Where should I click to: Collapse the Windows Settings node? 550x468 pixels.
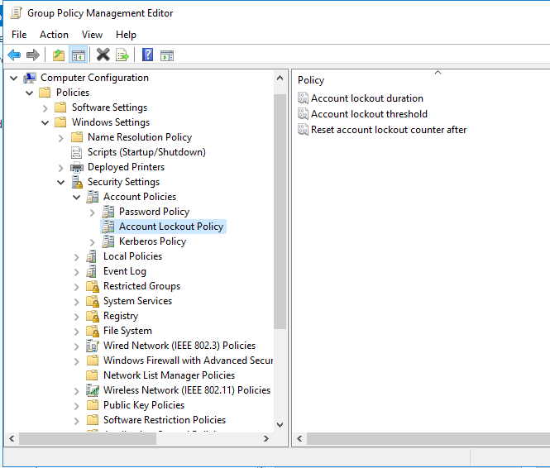tap(45, 122)
